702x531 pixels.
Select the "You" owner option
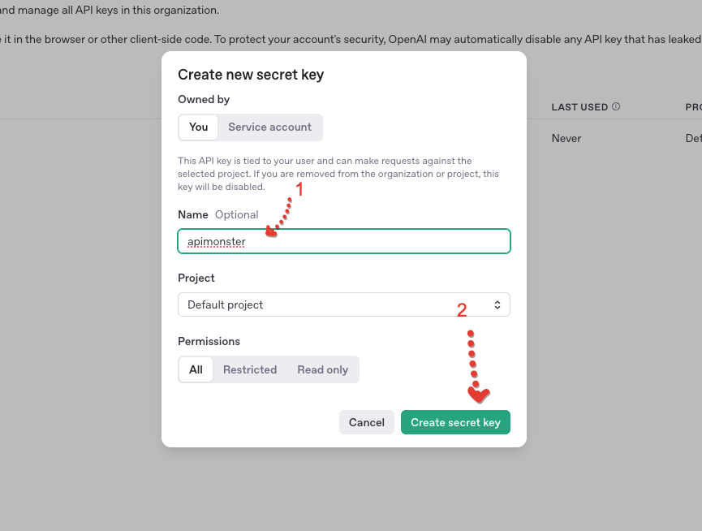(198, 127)
